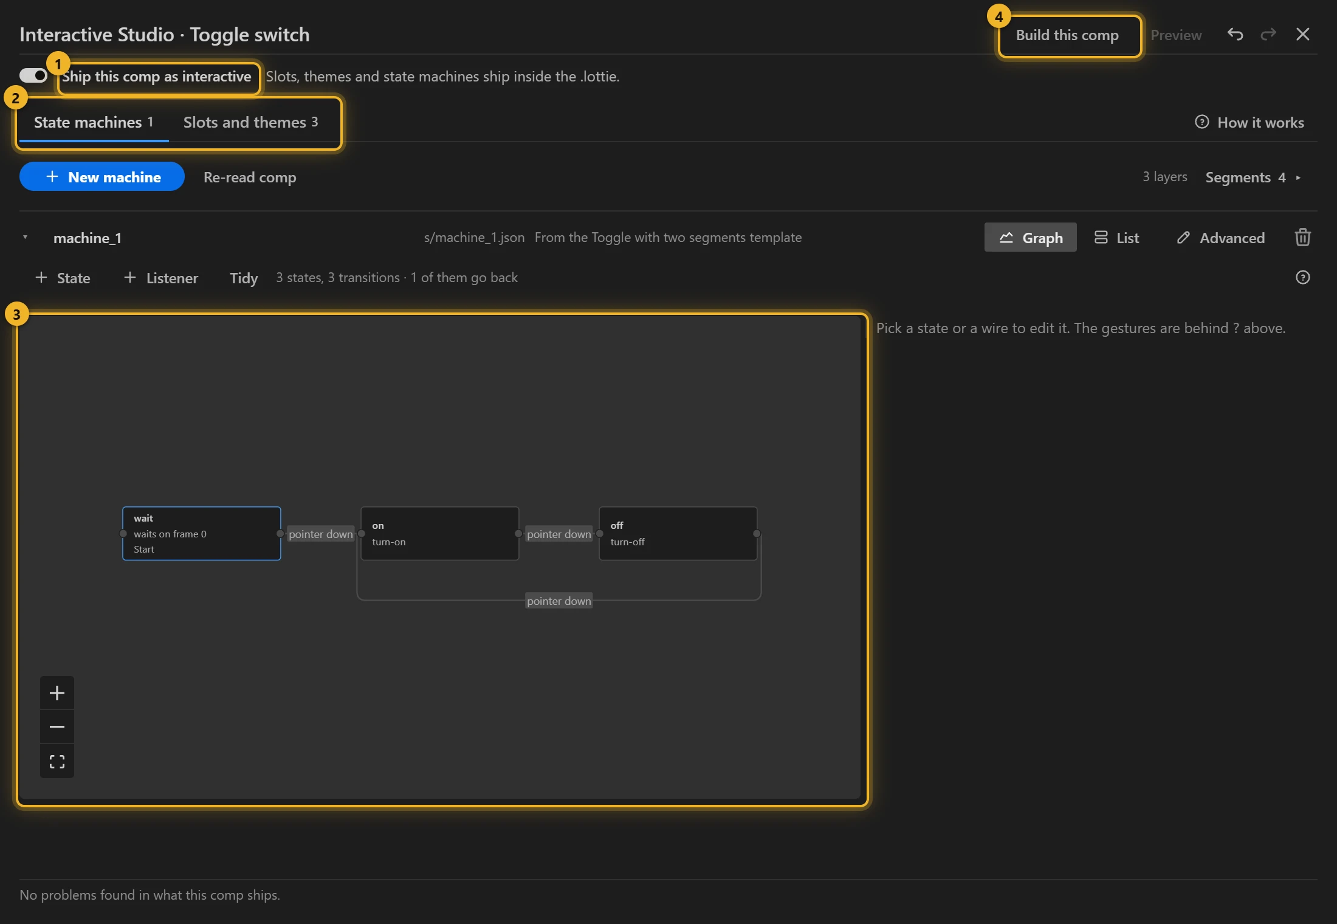Fit graph to view with frame icon

click(57, 761)
